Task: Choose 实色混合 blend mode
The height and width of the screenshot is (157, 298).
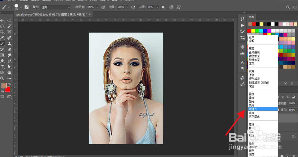Action: [x=263, y=117]
